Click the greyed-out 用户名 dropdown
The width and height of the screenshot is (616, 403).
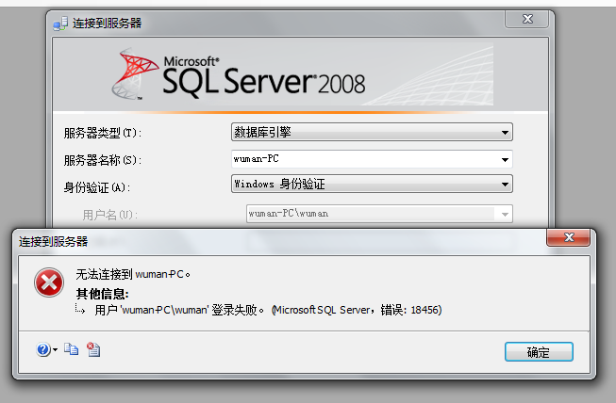[378, 214]
